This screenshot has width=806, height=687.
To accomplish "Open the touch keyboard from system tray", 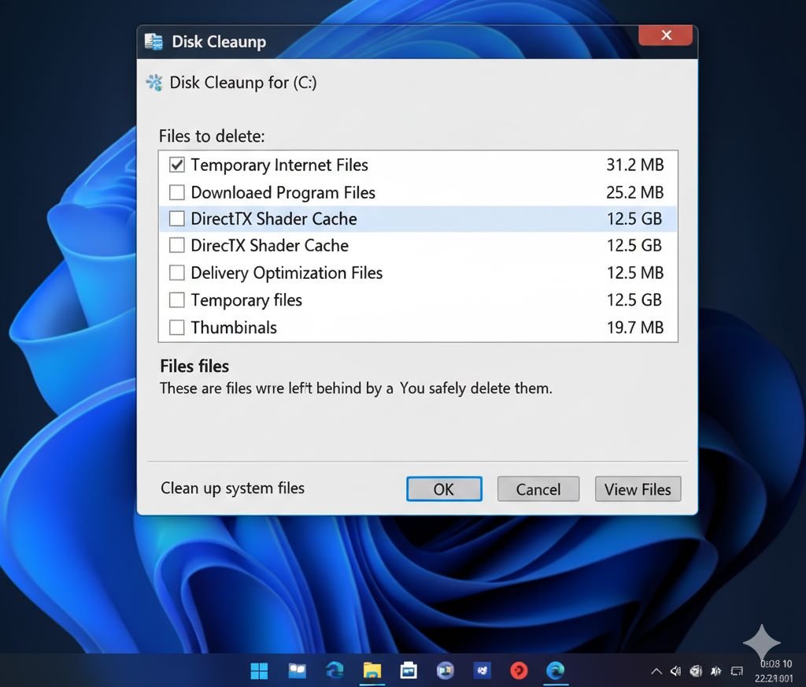I will tap(737, 670).
